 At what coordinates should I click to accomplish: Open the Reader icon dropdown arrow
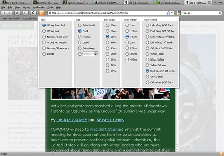45,13
